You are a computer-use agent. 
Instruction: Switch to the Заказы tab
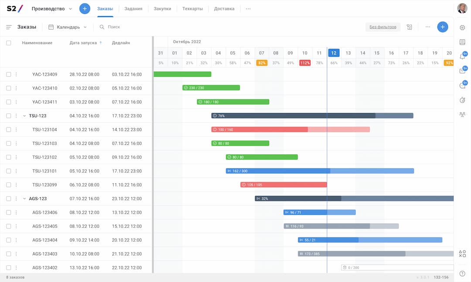point(105,9)
